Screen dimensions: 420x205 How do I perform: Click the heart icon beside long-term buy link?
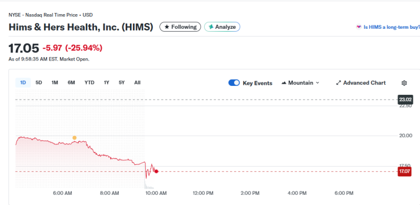[358, 27]
